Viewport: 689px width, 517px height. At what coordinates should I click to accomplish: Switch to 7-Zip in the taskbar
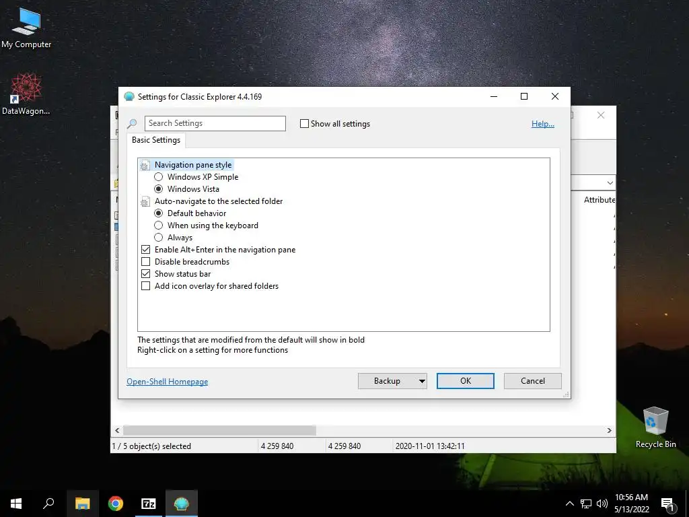(149, 504)
